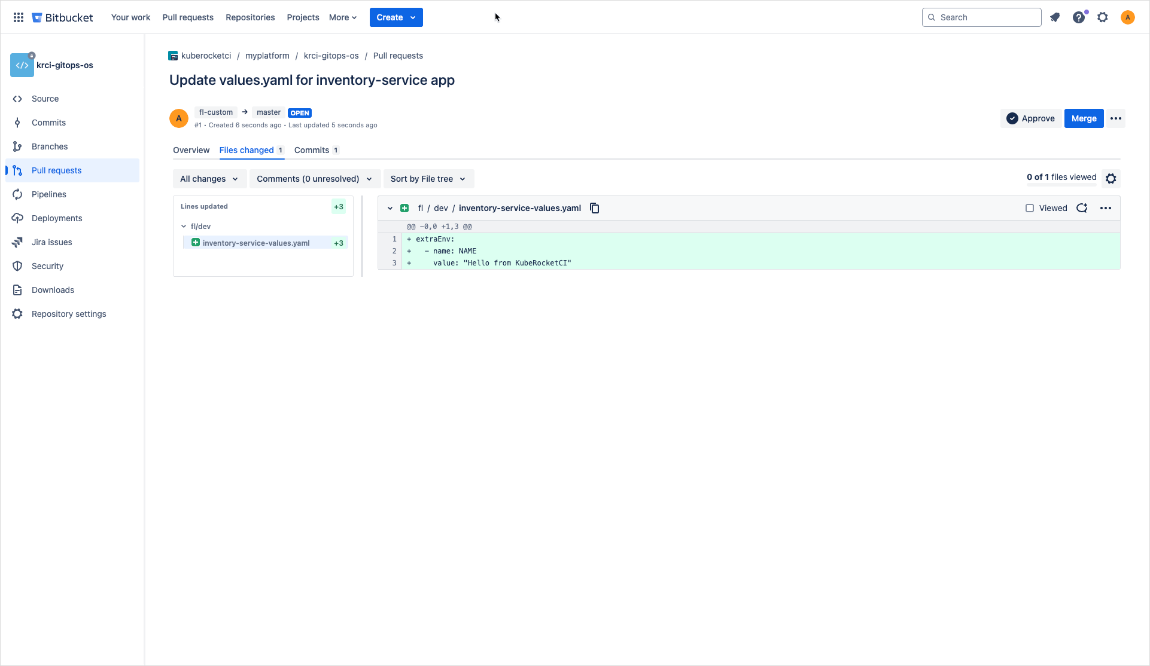
Task: Open the Help menu icon
Action: 1079,17
